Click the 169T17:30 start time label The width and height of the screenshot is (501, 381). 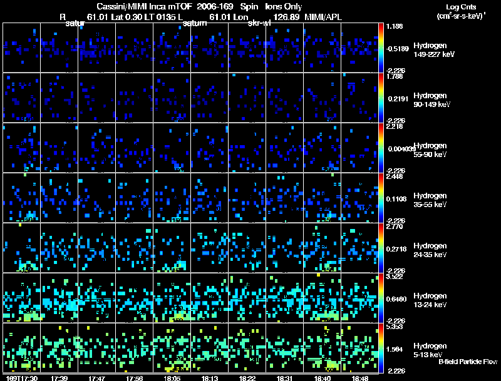tap(20, 378)
